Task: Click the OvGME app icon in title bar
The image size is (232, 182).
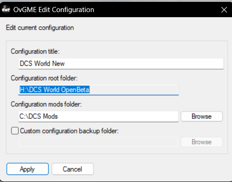Action: (6, 9)
